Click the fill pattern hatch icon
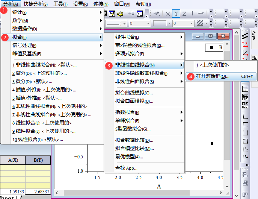The image size is (258, 199). click(200, 23)
